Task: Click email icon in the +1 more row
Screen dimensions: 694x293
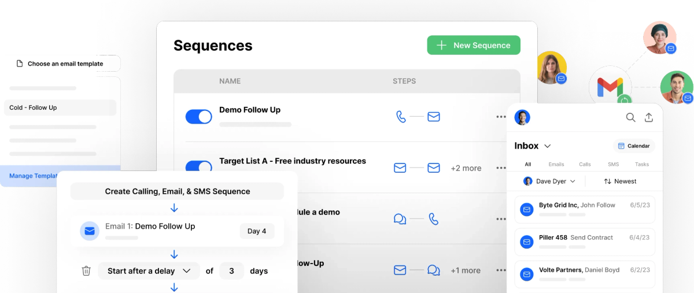Action: (x=400, y=270)
